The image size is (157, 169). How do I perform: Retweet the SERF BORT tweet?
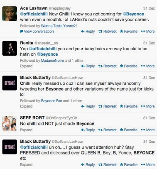pos(108,130)
